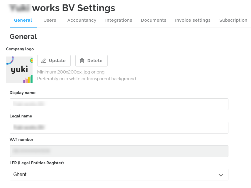
Task: Go to the Integrations tab
Action: [x=119, y=20]
